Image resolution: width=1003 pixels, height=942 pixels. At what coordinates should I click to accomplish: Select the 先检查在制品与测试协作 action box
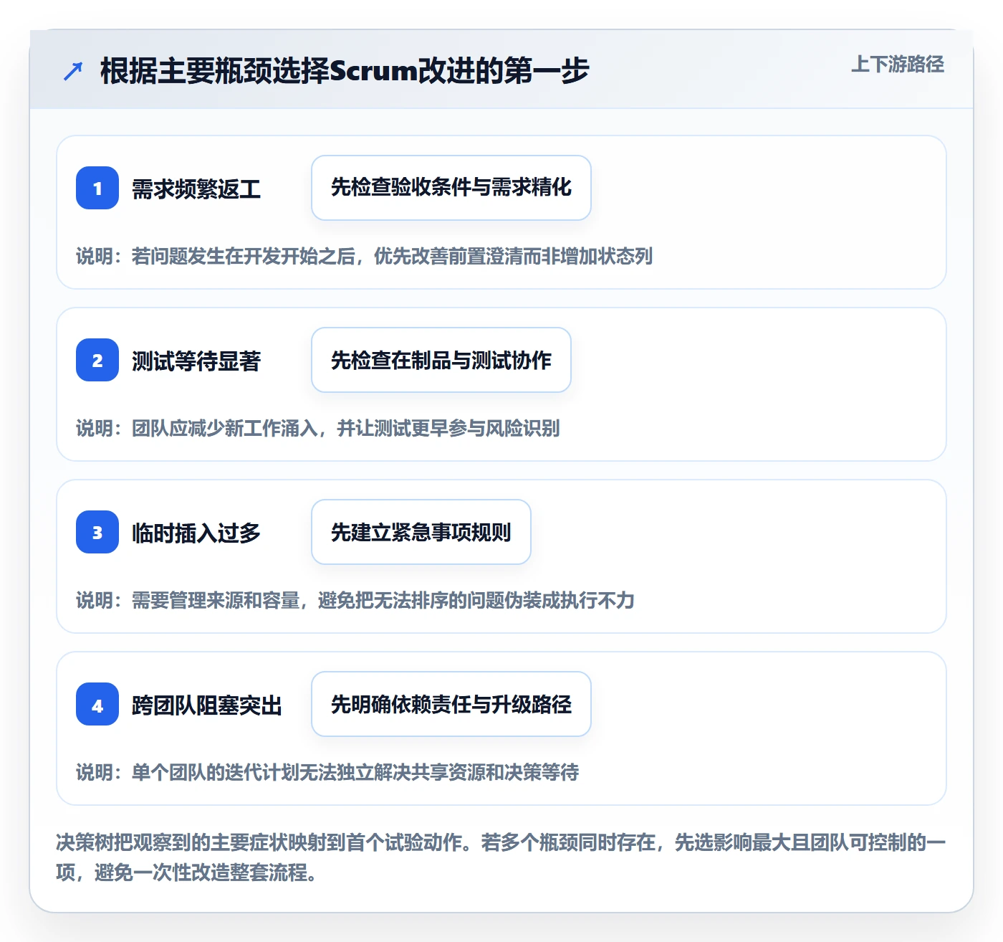click(441, 360)
